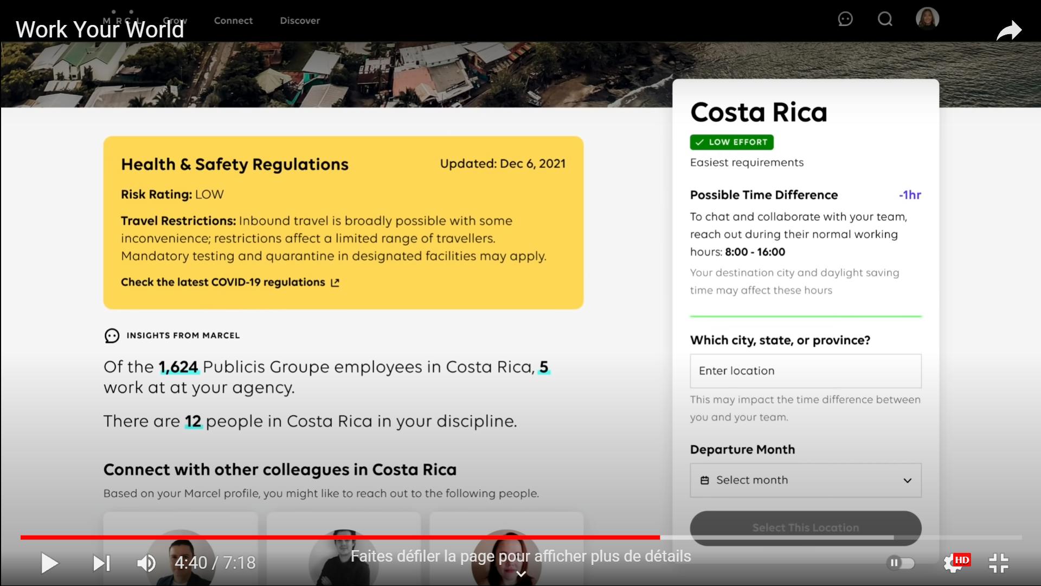Skip to the next video
The height and width of the screenshot is (586, 1041).
pyautogui.click(x=101, y=563)
